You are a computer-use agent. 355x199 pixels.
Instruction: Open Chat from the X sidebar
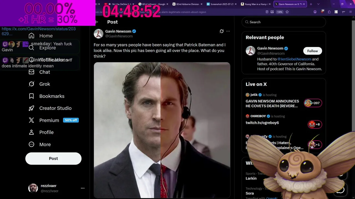coord(39,72)
